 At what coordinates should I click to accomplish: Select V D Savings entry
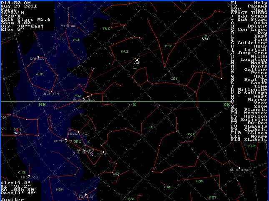click(x=249, y=93)
